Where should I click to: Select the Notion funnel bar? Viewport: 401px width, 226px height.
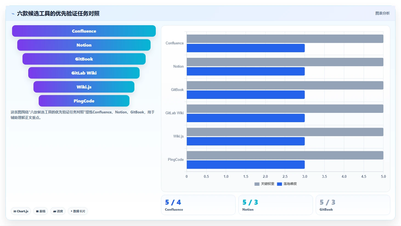point(84,45)
